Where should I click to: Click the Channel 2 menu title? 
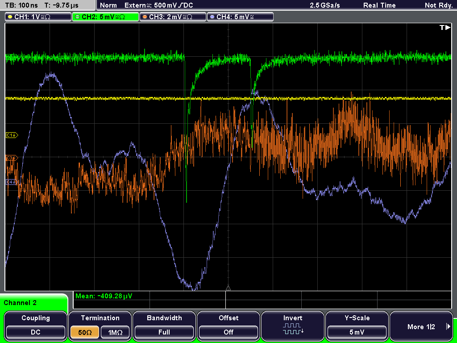pyautogui.click(x=20, y=303)
